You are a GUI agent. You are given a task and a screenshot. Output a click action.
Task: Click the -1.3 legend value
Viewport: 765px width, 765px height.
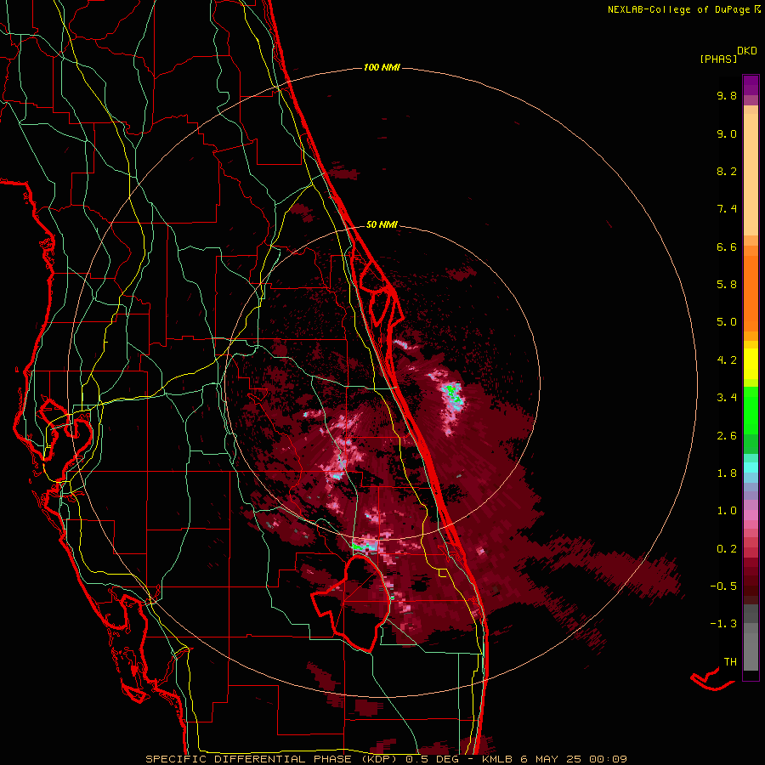pos(723,624)
